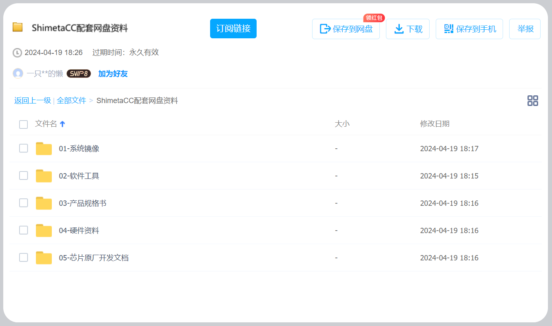Viewport: 552px width, 326px height.
Task: Click 保存到手机 button
Action: [469, 29]
